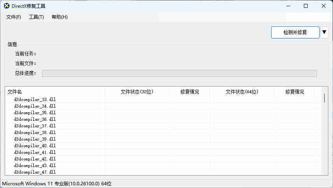Click the 检测并修复 button
The width and height of the screenshot is (333, 188).
point(295,33)
